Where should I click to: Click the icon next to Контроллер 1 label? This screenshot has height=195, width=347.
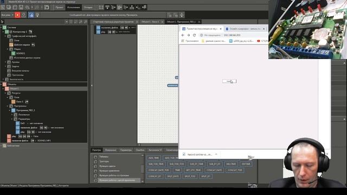point(30,31)
